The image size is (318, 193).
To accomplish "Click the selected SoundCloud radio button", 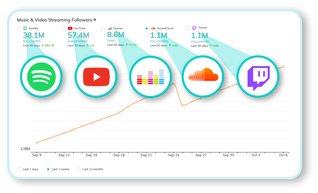I will pos(146,29).
